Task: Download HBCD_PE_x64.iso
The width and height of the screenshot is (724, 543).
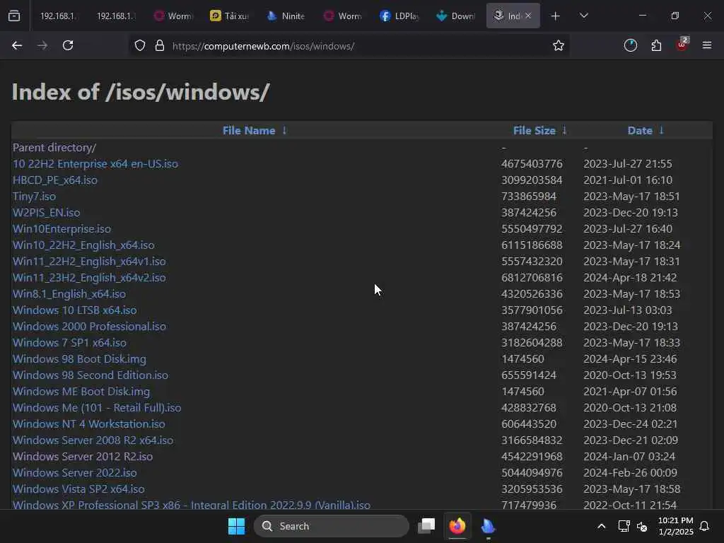Action: coord(55,180)
